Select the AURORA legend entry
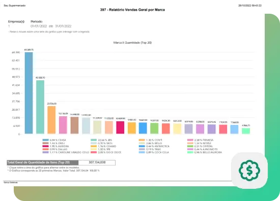The width and height of the screenshot is (280, 201). click(x=55, y=146)
